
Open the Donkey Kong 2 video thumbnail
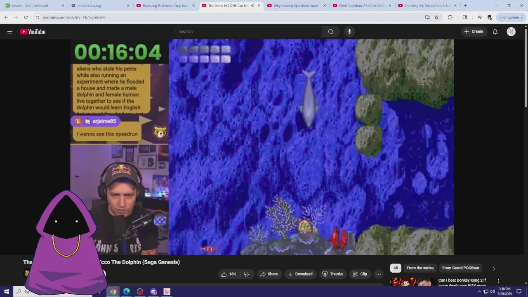413,282
